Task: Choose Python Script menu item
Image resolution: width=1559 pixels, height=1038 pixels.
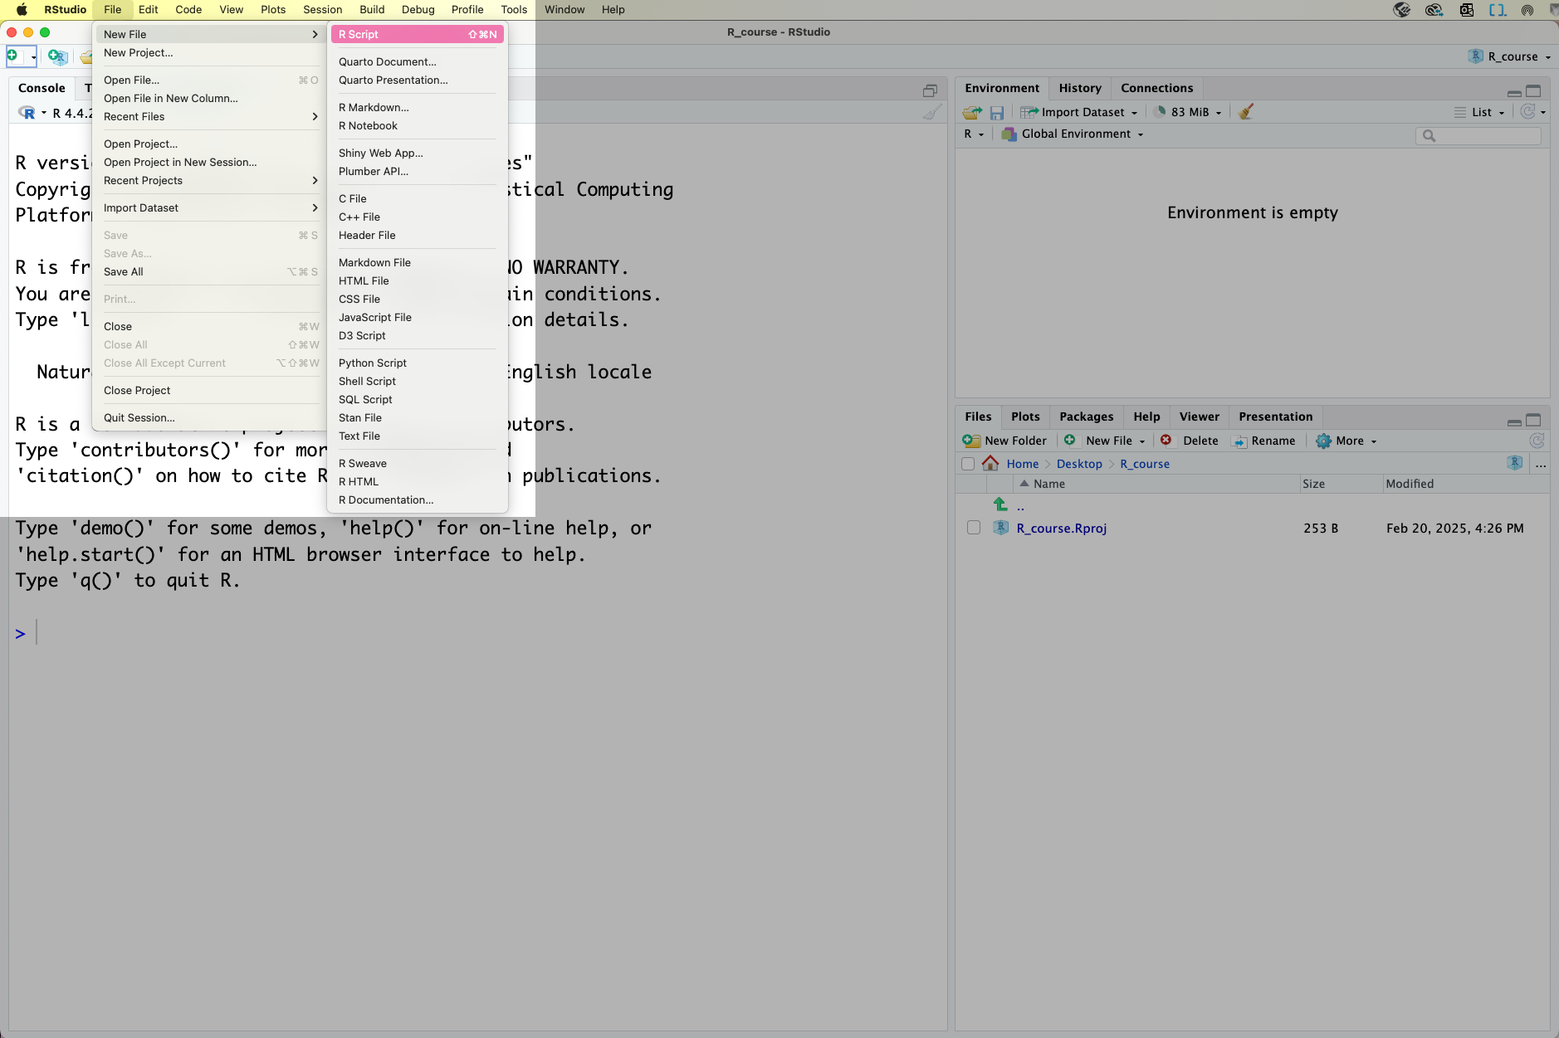Action: 418,363
